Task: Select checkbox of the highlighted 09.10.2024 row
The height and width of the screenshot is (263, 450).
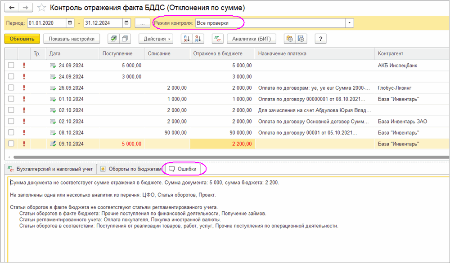Action: point(11,144)
